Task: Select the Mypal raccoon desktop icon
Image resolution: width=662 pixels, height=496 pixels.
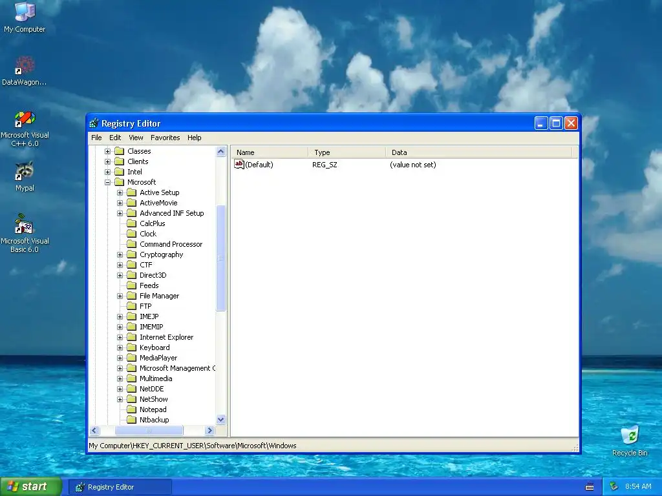Action: tap(25, 170)
